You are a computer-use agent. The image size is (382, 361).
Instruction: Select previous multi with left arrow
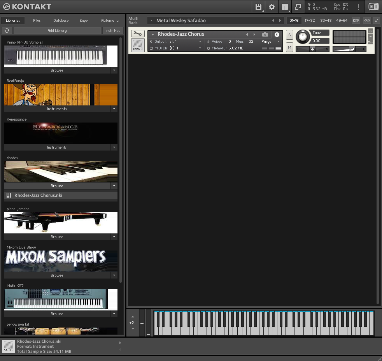pos(273,21)
